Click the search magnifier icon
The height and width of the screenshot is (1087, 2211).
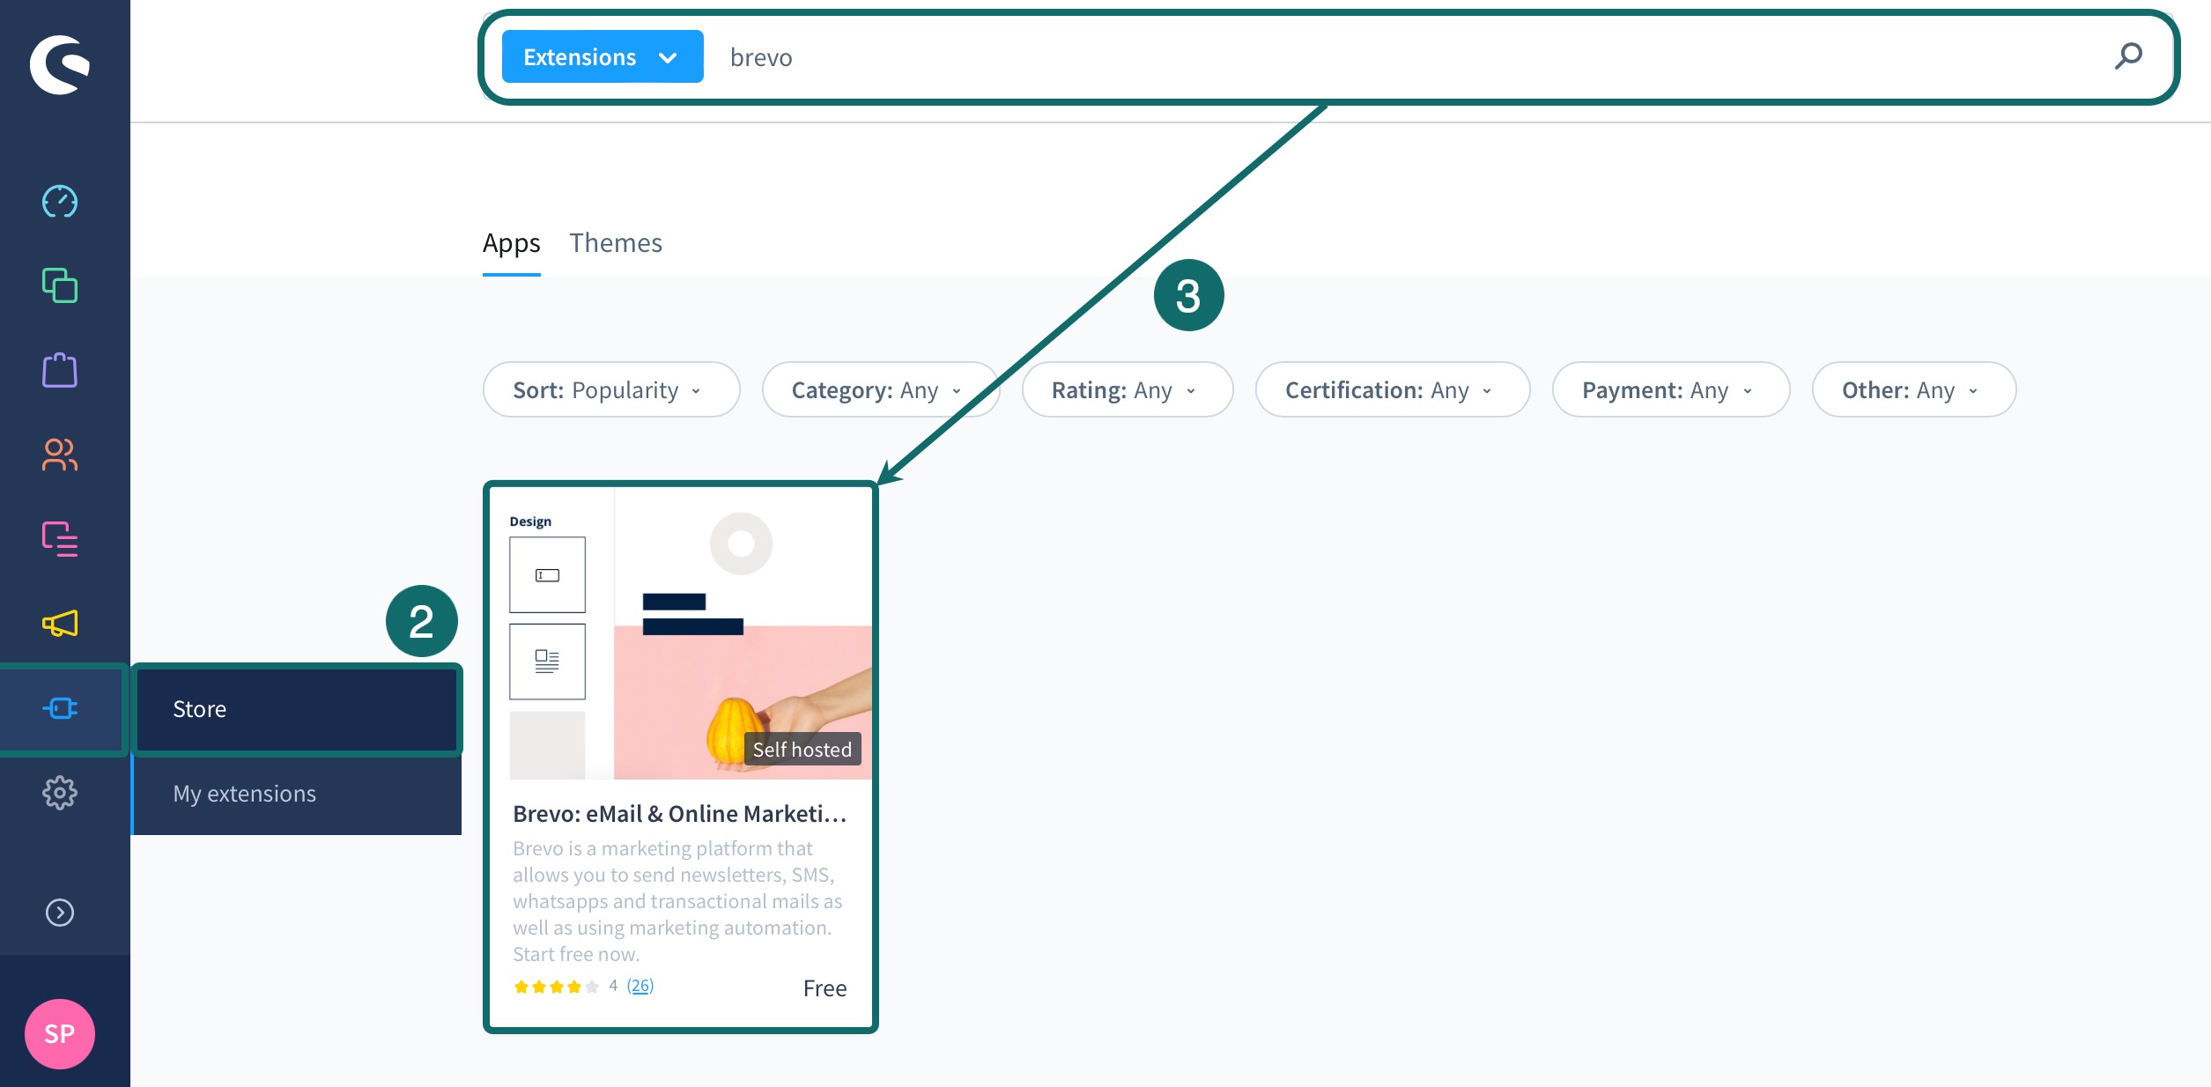(x=2128, y=56)
